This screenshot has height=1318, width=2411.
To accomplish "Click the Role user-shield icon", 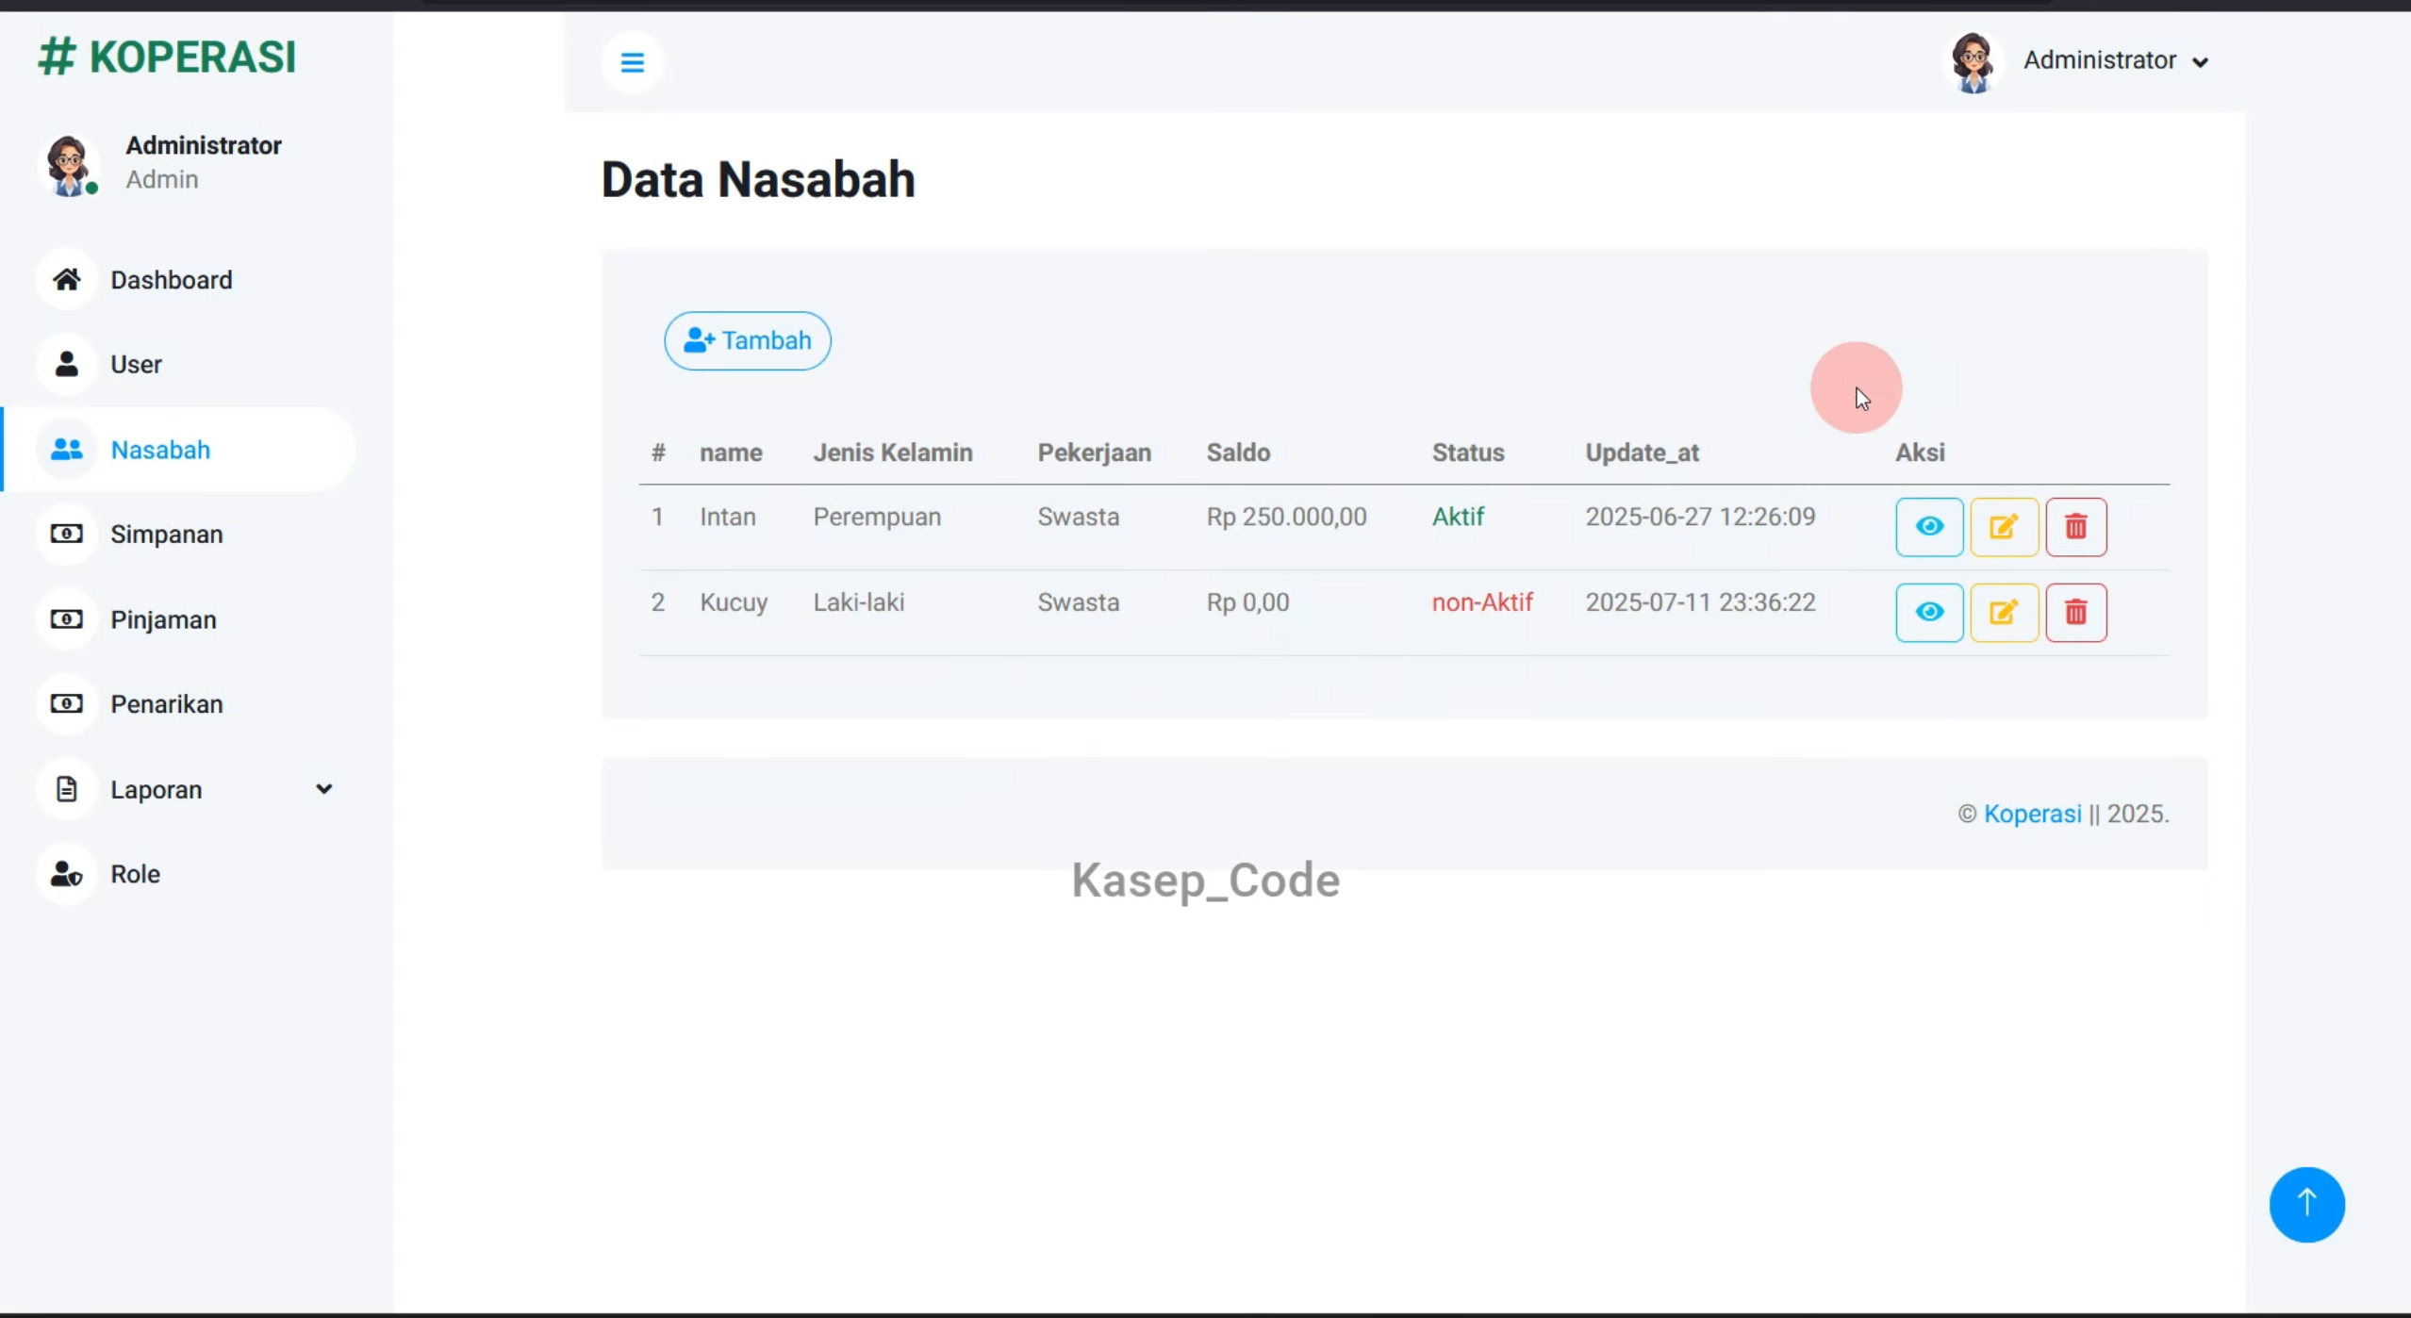I will [66, 874].
